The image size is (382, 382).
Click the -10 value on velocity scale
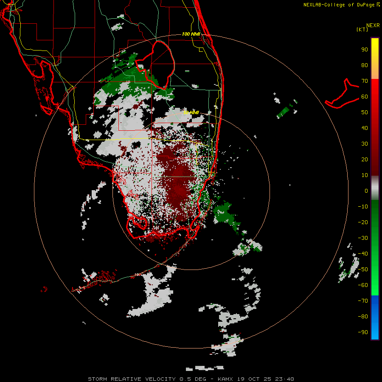[x=363, y=207]
